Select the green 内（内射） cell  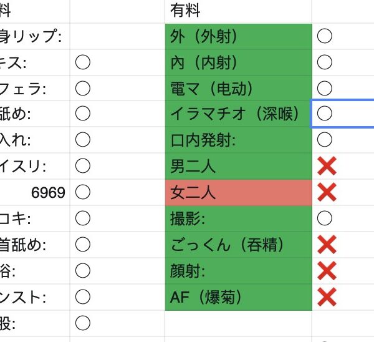238,62
